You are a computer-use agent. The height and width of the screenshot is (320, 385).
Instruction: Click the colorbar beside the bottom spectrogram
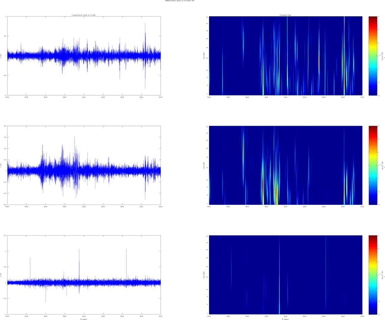[373, 275]
